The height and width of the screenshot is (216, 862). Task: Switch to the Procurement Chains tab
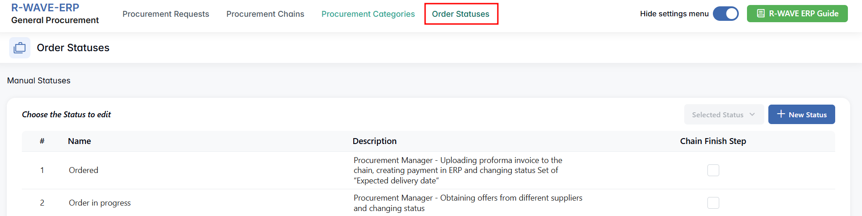point(265,14)
